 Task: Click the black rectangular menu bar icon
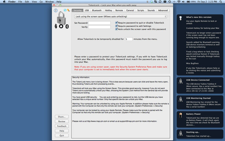165,2
